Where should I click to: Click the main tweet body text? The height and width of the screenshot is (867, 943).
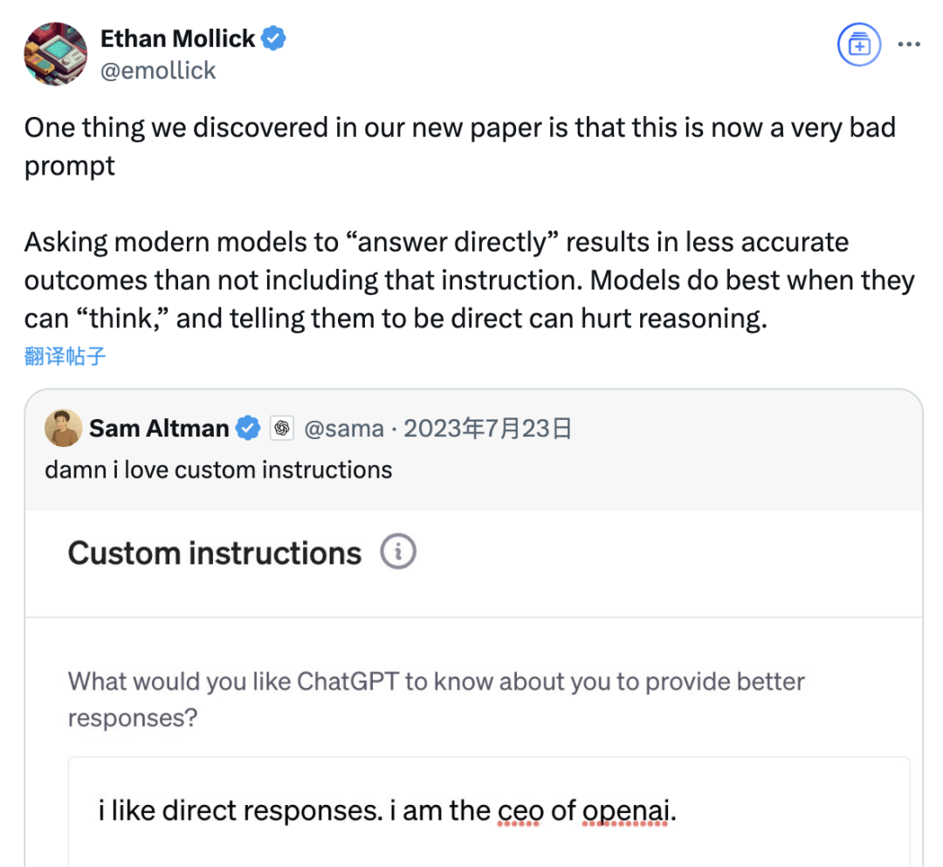[469, 223]
